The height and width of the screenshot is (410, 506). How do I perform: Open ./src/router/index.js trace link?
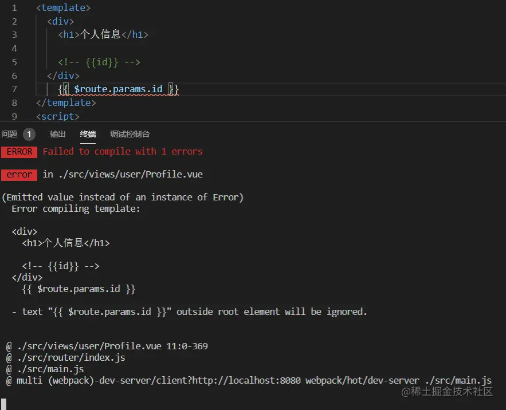coord(71,357)
